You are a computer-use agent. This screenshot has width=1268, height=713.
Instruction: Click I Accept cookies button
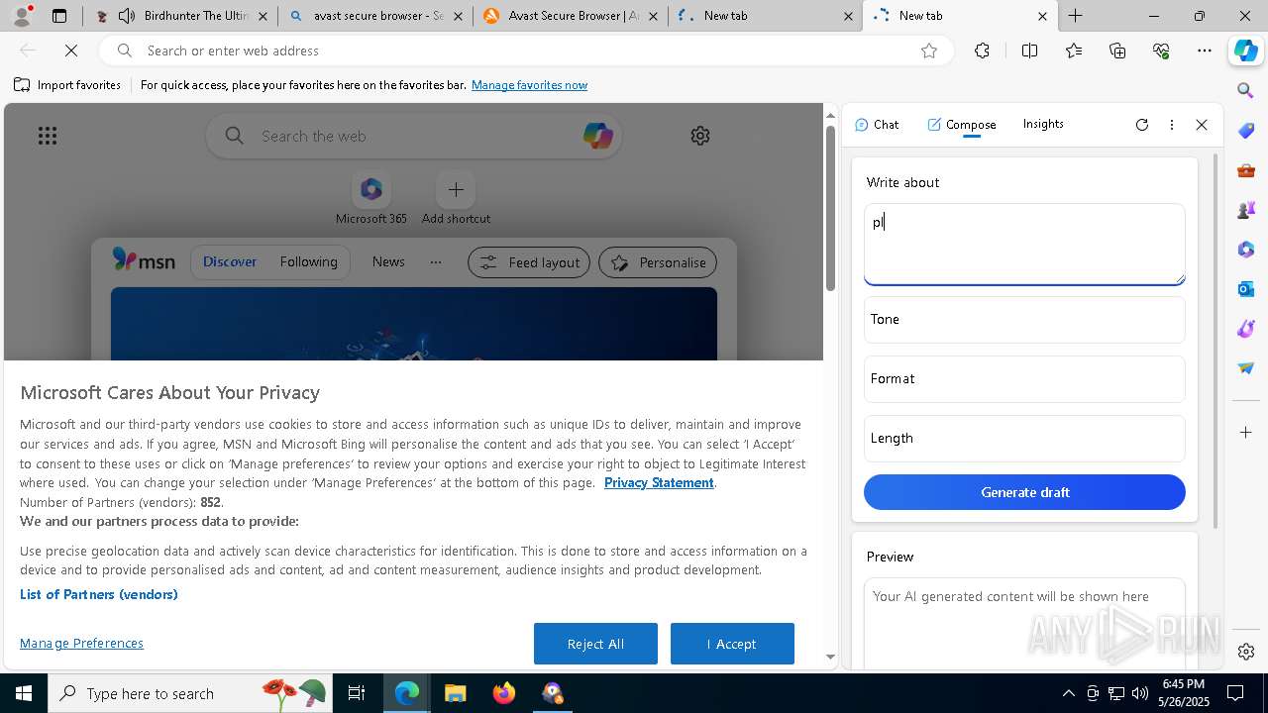(732, 644)
